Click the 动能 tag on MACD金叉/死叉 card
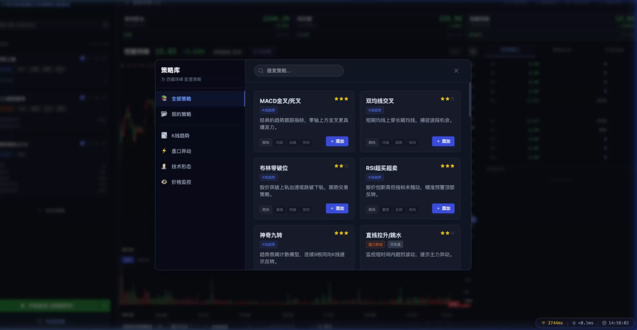The image size is (637, 330). pos(293,142)
